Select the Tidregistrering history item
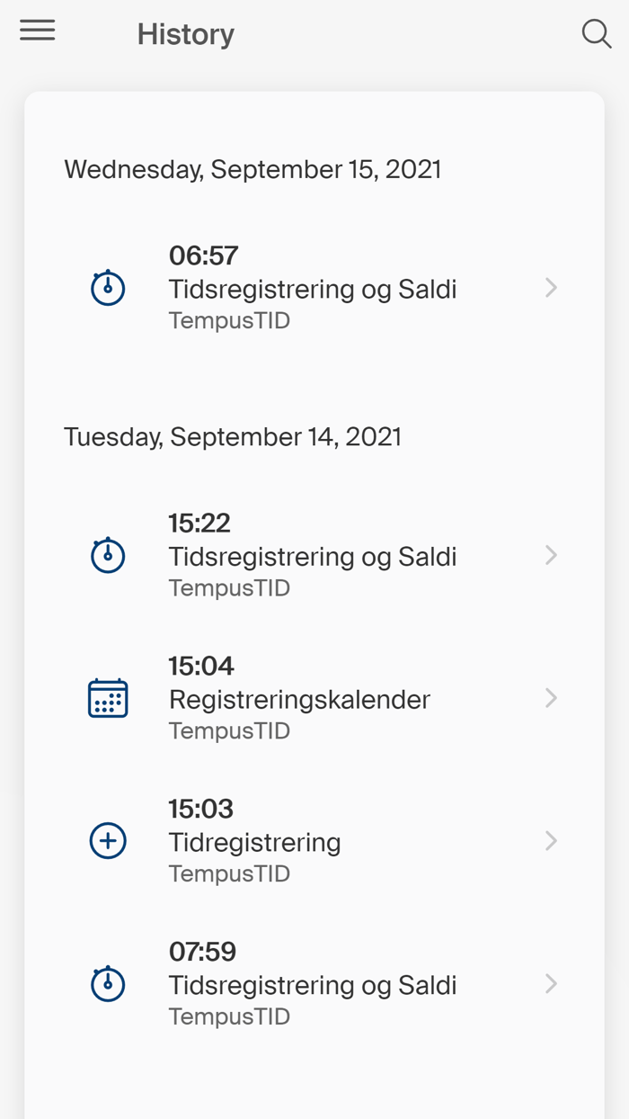The height and width of the screenshot is (1119, 629). click(x=254, y=842)
